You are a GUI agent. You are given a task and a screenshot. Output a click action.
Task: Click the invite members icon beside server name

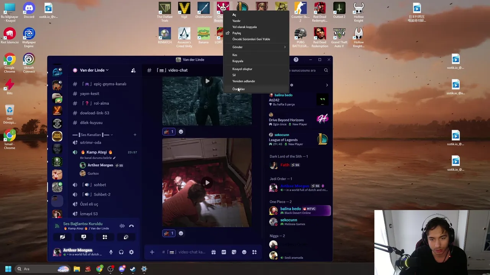pos(133,70)
